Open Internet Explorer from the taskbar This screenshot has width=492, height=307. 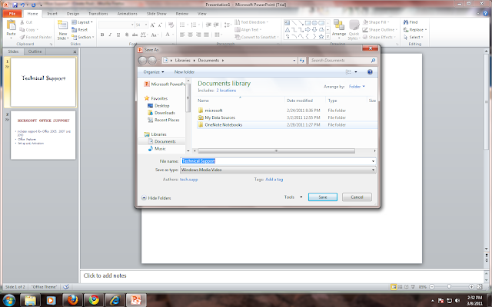click(x=115, y=300)
